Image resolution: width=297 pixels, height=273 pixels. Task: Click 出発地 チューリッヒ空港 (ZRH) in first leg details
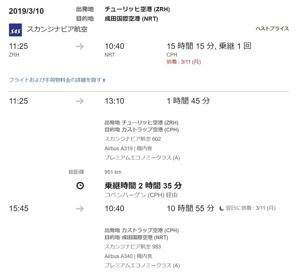[142, 123]
